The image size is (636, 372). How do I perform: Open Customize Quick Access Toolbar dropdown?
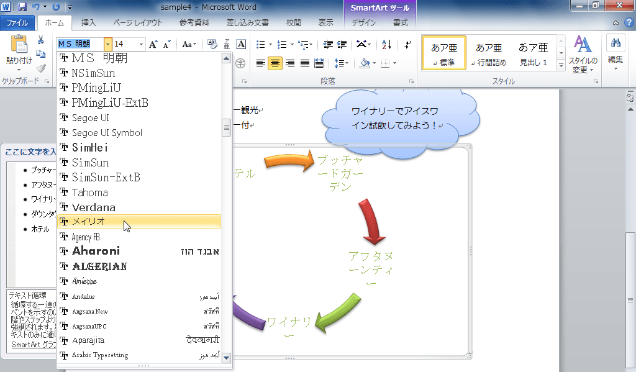click(x=70, y=7)
